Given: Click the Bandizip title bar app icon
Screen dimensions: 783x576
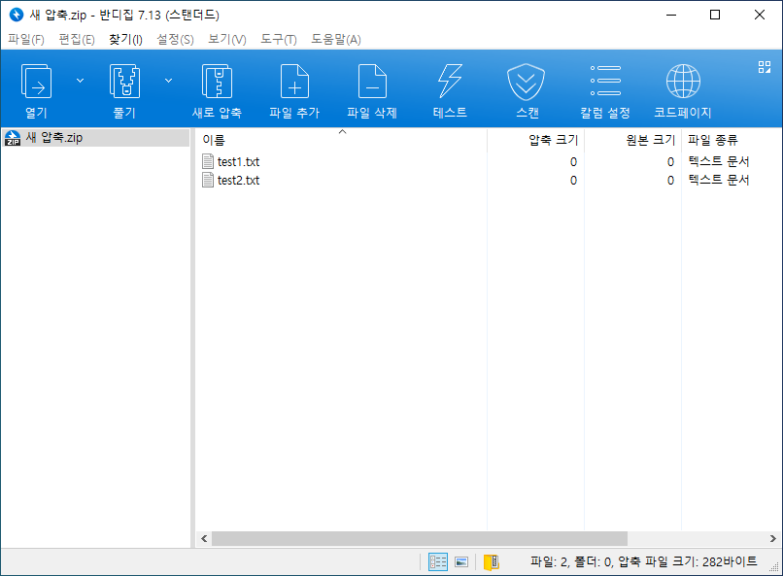Looking at the screenshot, I should (17, 15).
